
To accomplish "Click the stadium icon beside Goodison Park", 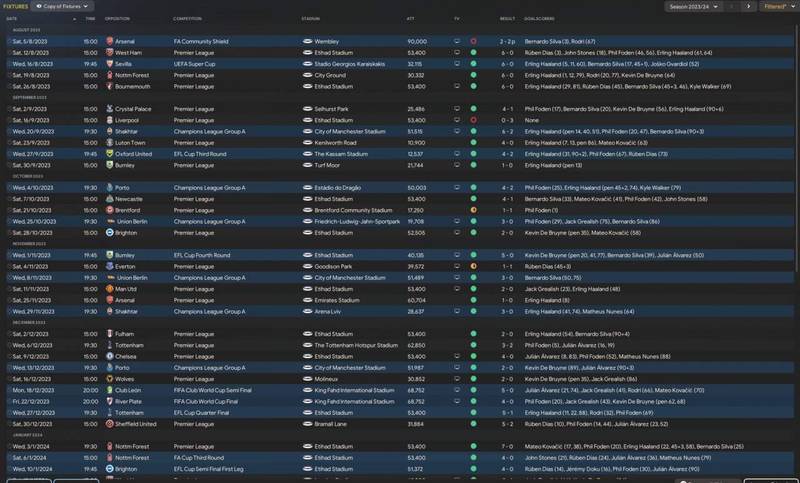I will point(307,266).
